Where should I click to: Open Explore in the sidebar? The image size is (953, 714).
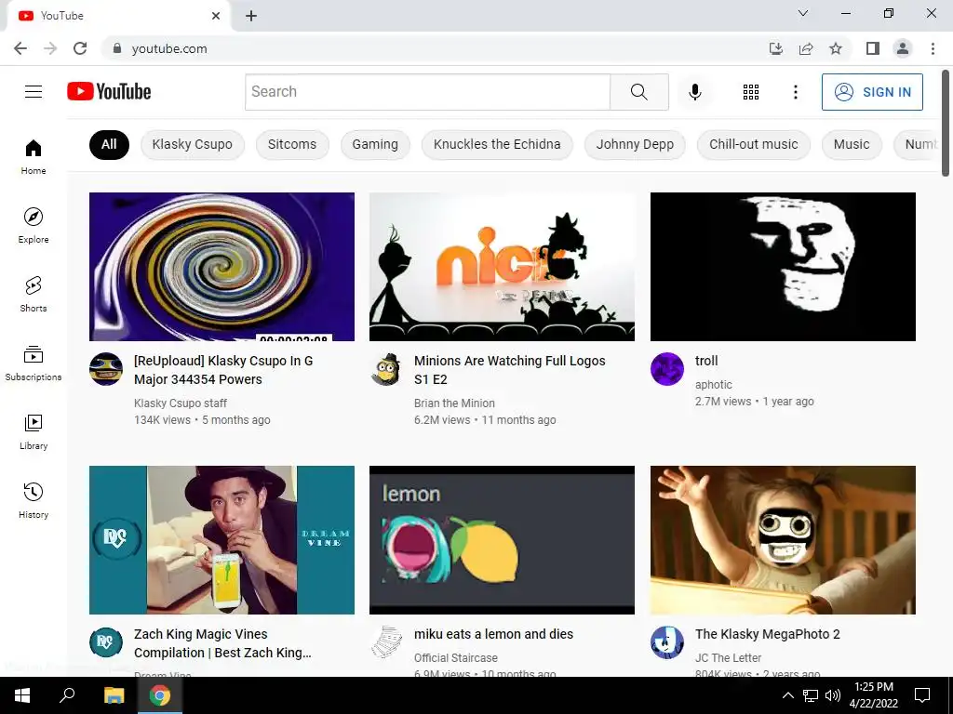point(34,225)
